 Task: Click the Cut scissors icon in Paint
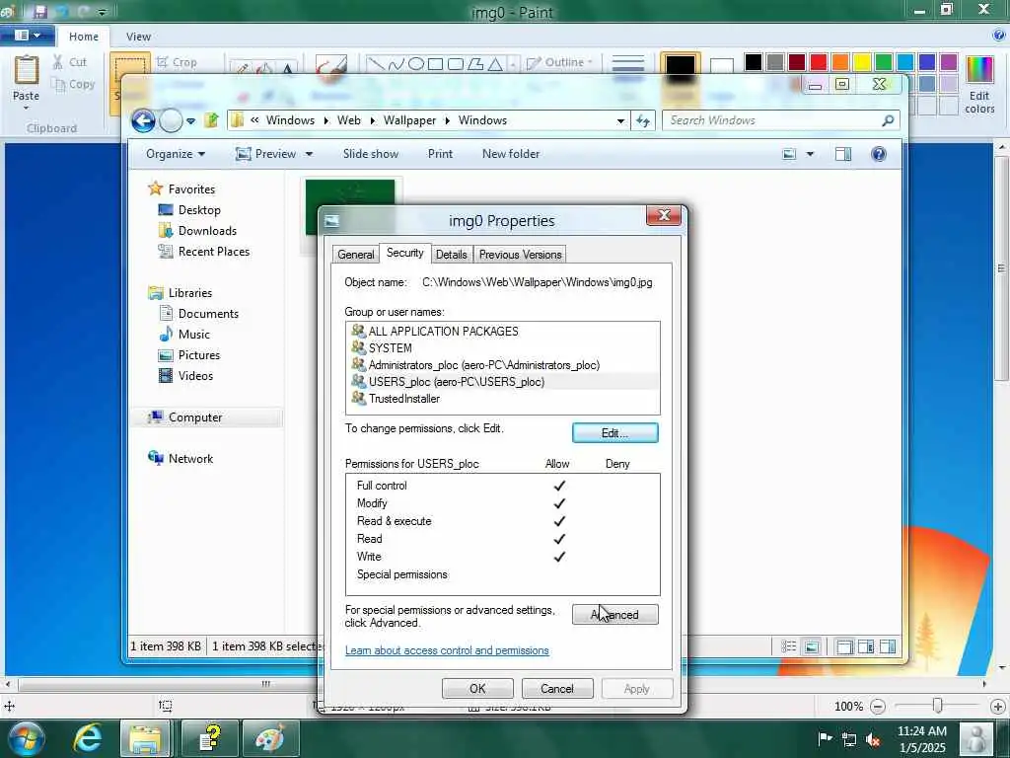(x=58, y=62)
